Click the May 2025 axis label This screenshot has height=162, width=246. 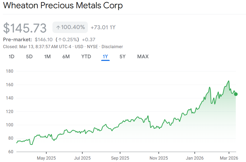point(46,158)
